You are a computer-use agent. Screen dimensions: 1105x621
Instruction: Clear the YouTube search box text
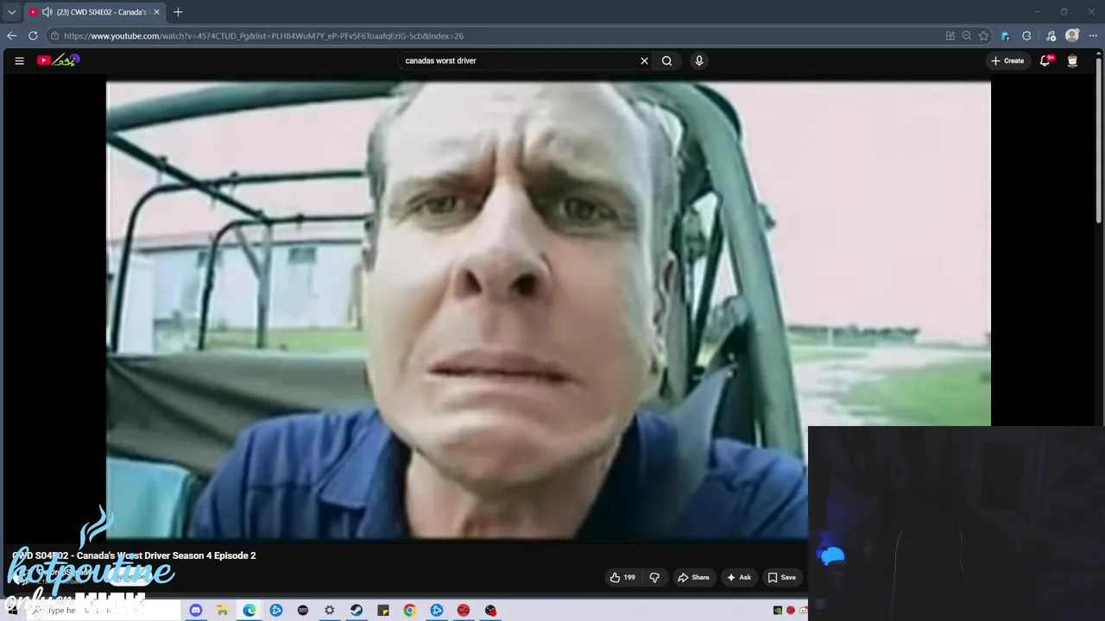click(x=644, y=60)
